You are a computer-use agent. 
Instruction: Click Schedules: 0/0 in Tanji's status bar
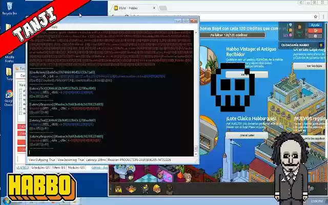[40, 168]
